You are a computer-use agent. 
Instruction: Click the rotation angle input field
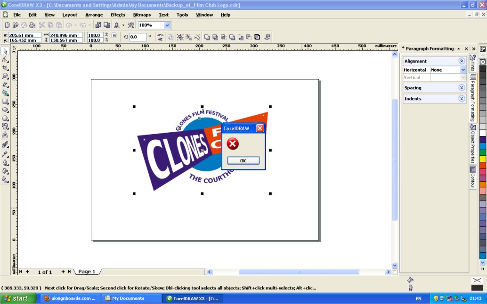pyautogui.click(x=138, y=37)
